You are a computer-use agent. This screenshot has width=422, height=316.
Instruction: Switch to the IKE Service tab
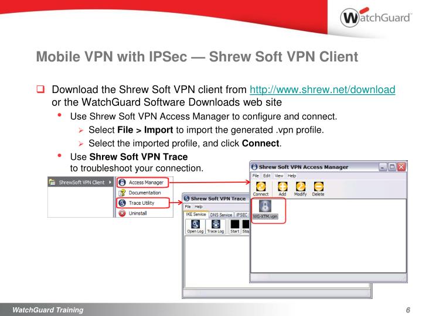196,214
